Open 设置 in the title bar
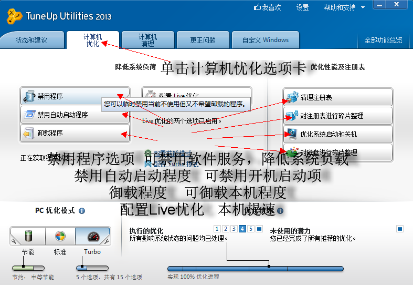Image resolution: width=413 pixels, height=285 pixels. coord(302,7)
